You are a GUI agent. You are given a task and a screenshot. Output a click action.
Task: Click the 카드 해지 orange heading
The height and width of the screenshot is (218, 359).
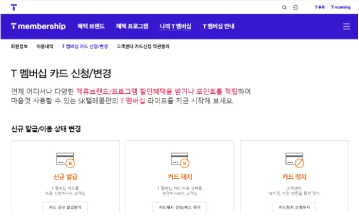180,177
